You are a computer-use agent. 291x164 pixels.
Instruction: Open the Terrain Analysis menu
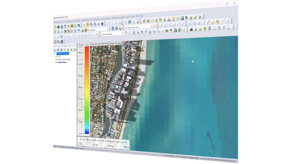pyautogui.click(x=96, y=19)
